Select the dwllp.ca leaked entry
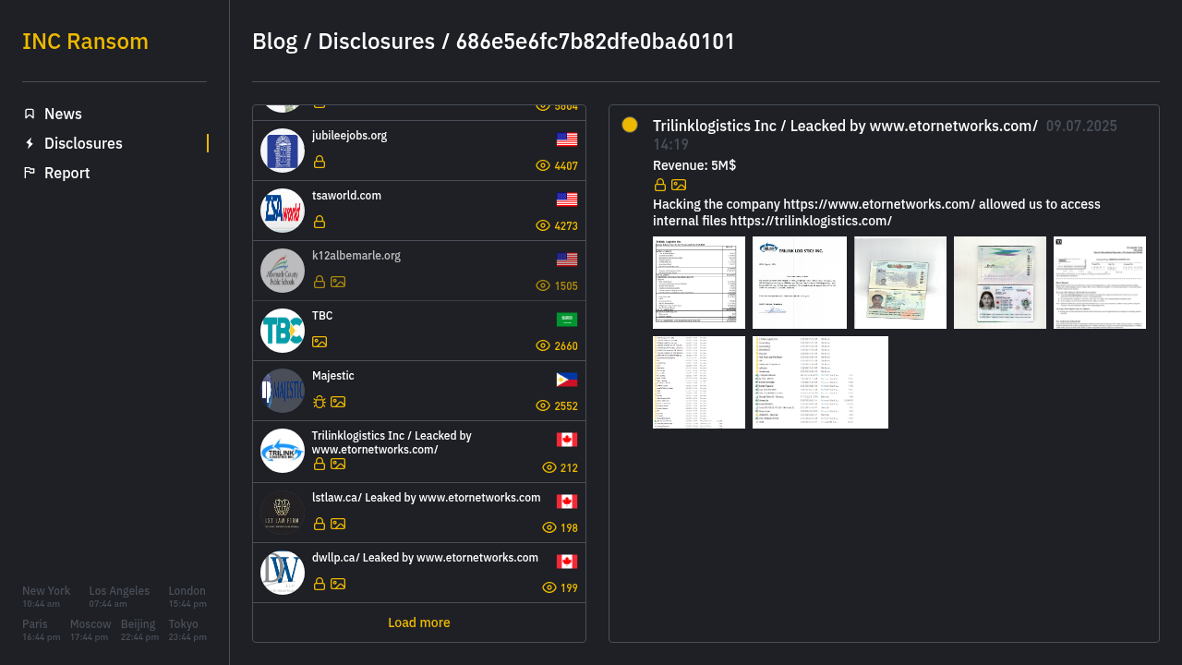 pos(419,573)
